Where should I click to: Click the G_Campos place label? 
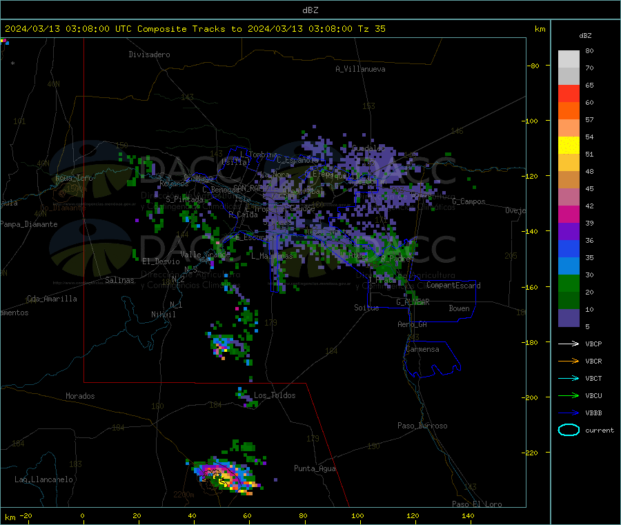click(x=469, y=201)
